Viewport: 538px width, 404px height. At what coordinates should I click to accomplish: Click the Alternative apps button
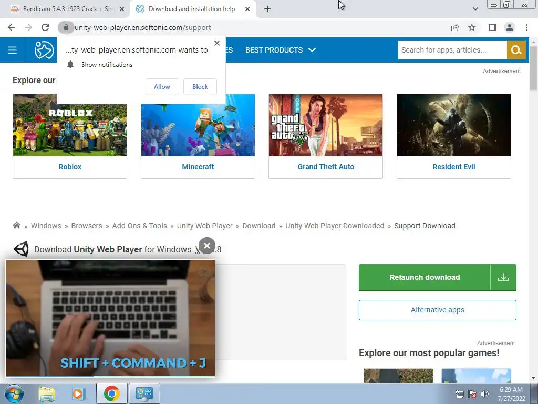point(438,310)
